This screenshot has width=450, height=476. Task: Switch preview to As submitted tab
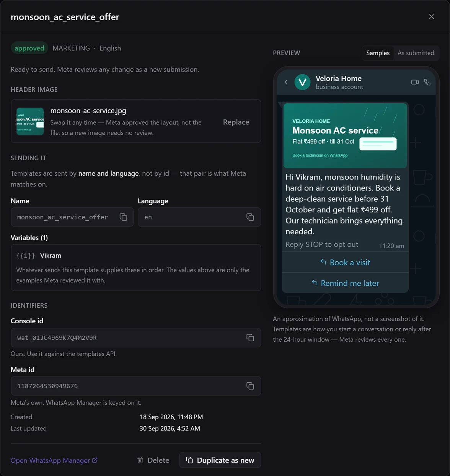point(416,53)
